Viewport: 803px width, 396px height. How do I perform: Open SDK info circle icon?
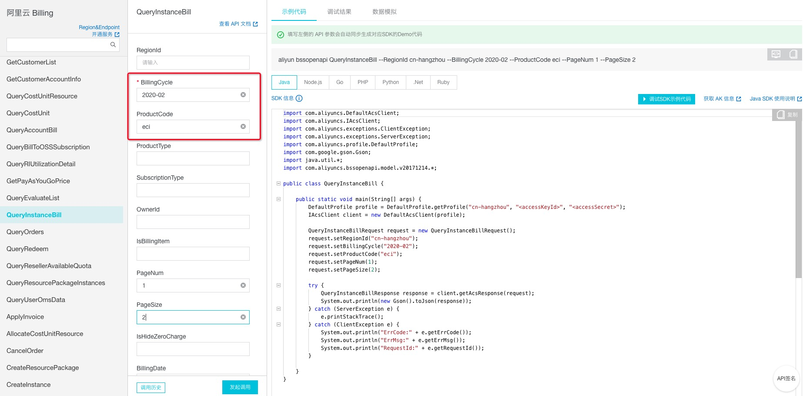click(x=299, y=98)
